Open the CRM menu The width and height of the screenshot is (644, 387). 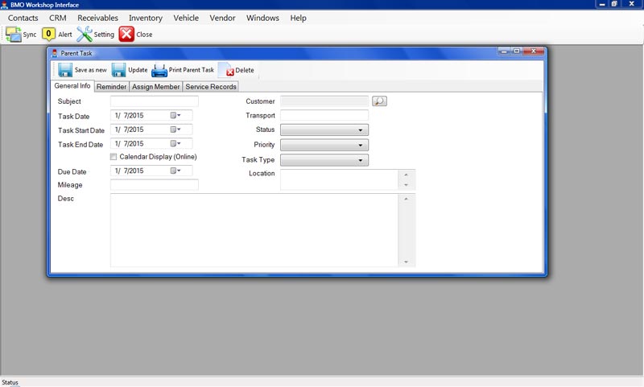pyautogui.click(x=57, y=18)
